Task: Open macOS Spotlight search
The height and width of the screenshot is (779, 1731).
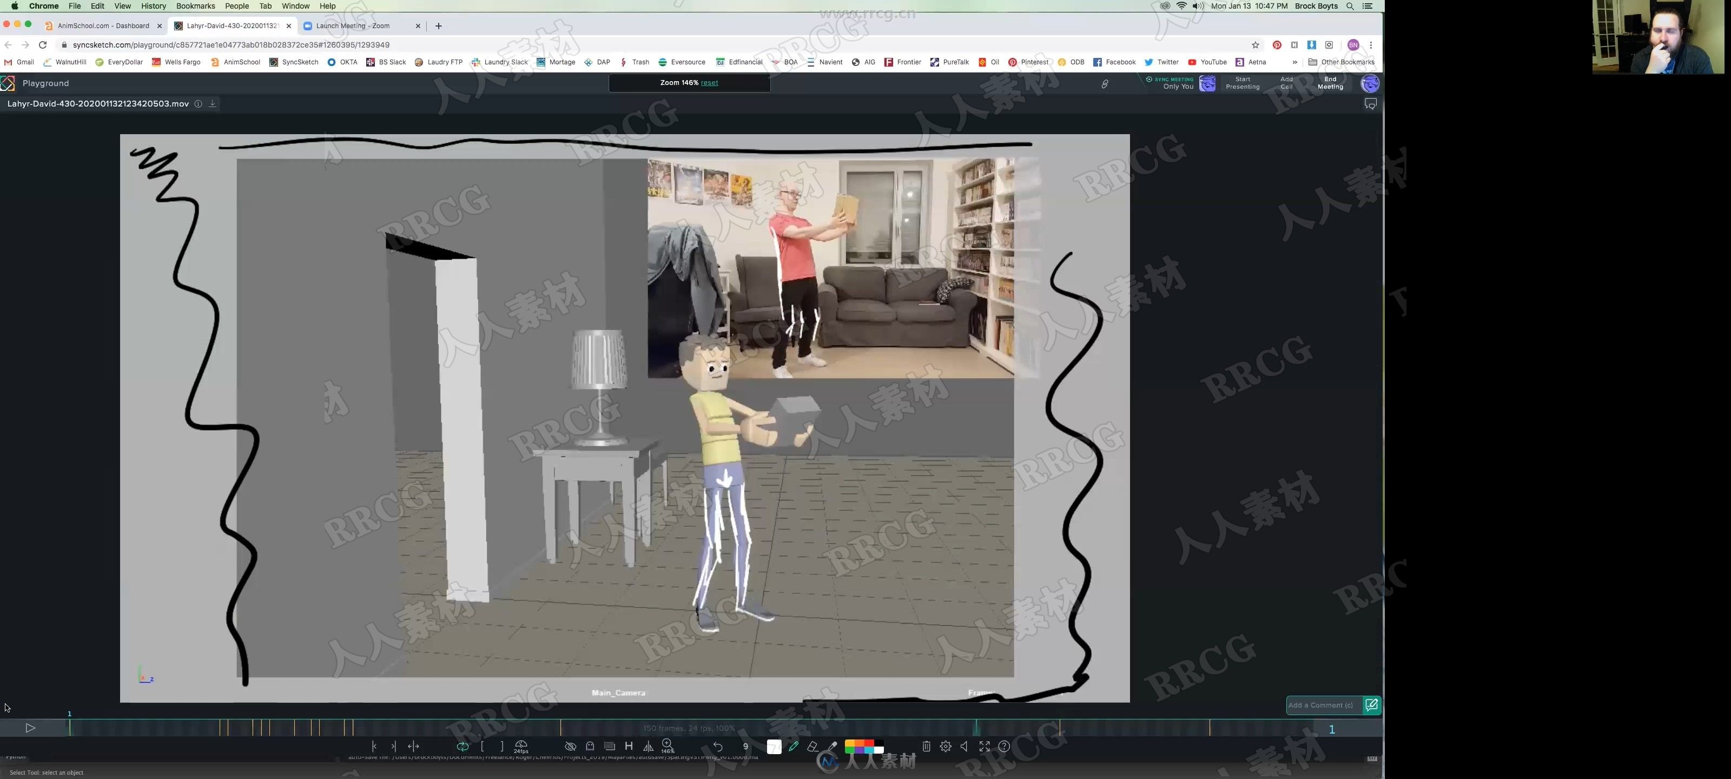Action: (1350, 6)
